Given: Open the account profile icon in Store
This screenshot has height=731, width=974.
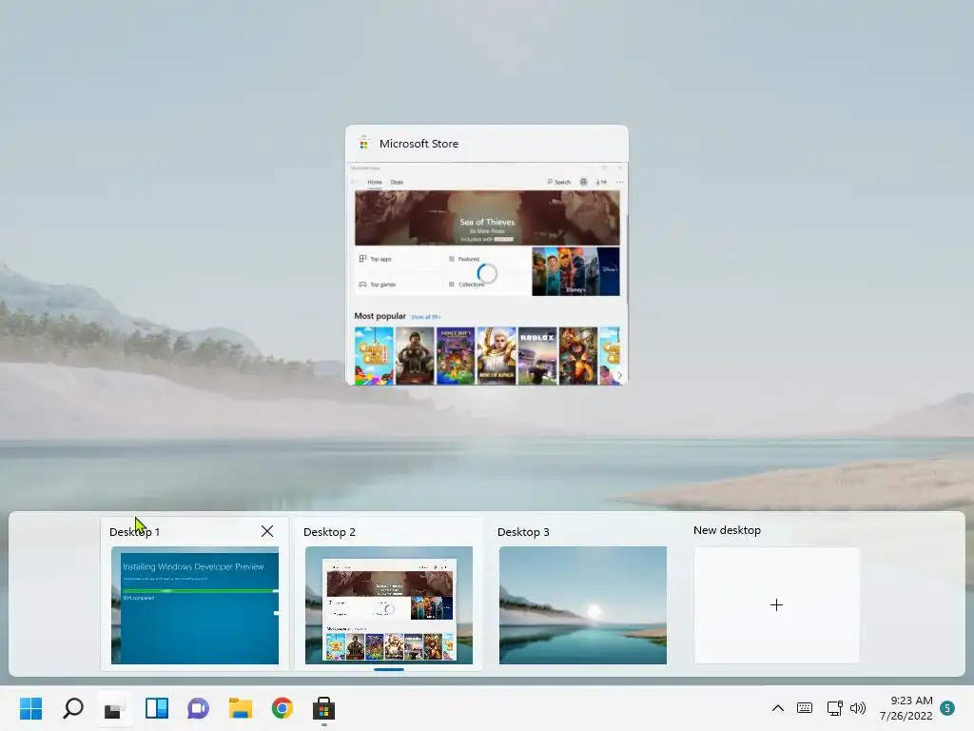Looking at the screenshot, I should click(x=583, y=182).
